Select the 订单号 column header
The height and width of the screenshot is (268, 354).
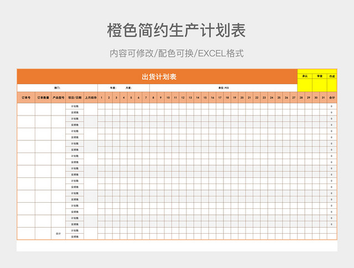point(26,98)
